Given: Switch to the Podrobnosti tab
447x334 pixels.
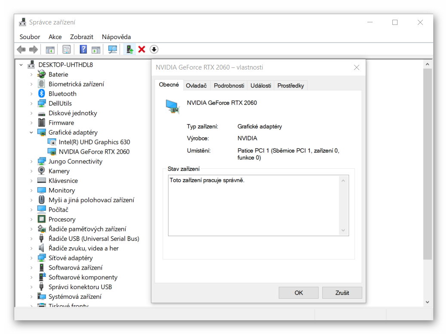Looking at the screenshot, I should pyautogui.click(x=229, y=85).
